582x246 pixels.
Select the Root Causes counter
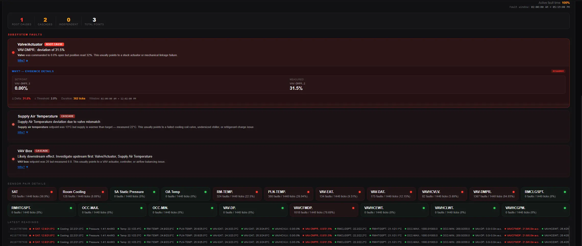[22, 21]
